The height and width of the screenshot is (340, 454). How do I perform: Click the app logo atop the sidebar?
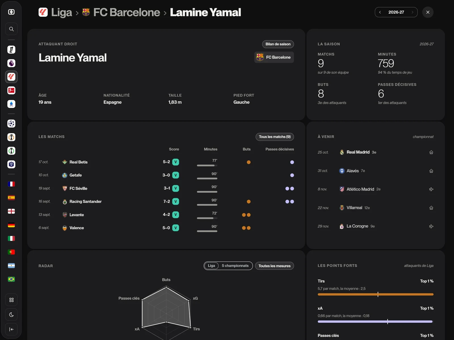click(x=11, y=12)
